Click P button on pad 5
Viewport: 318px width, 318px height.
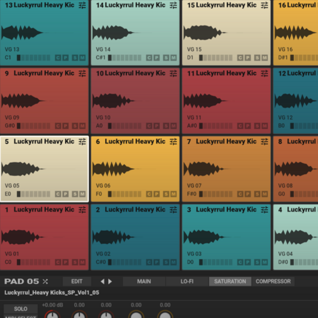[x=66, y=194]
